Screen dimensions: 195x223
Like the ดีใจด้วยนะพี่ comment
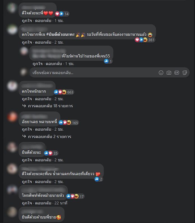[x=27, y=21]
